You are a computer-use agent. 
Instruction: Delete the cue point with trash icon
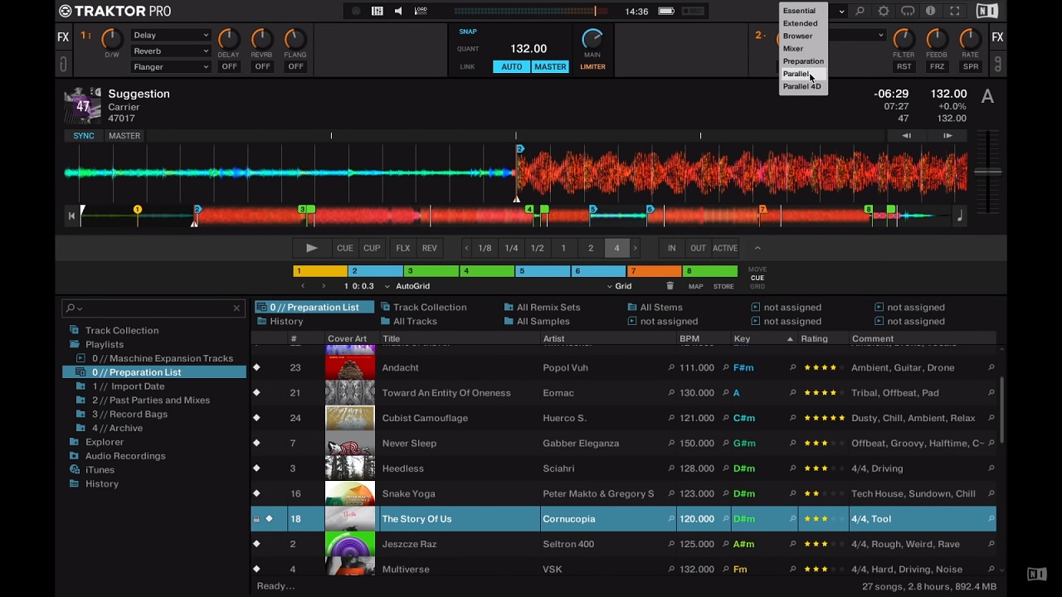(670, 286)
